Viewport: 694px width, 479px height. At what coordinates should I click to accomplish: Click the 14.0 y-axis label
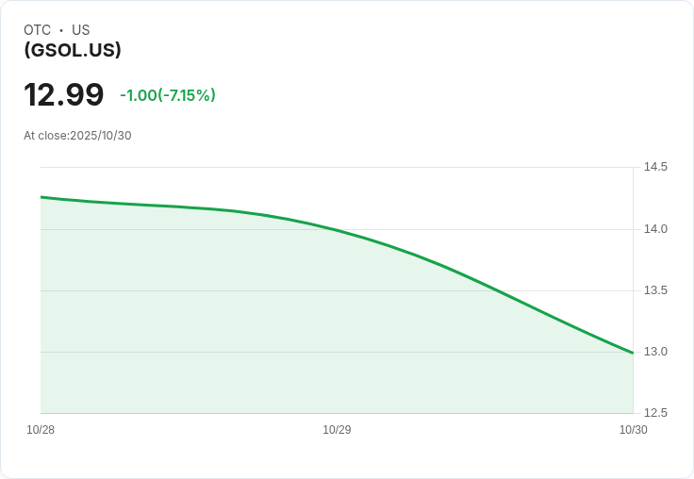tap(655, 229)
